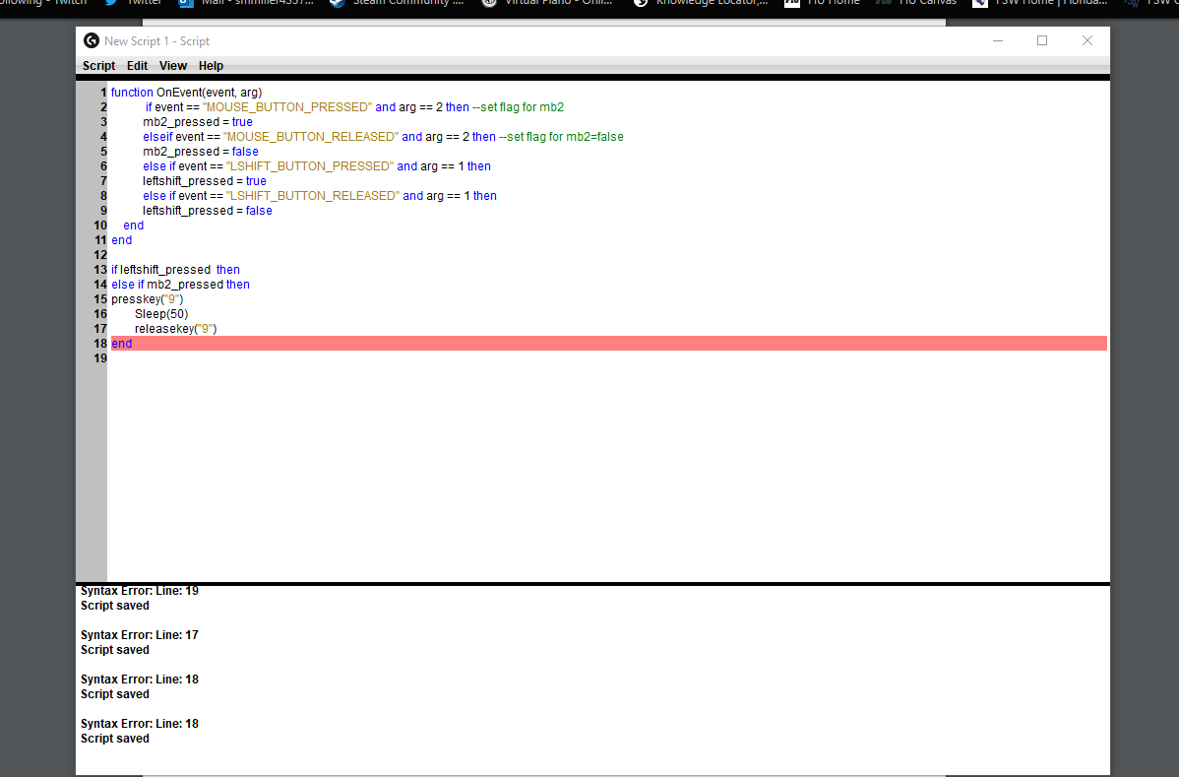The image size is (1179, 777).
Task: Minimize the New Script 1 window
Action: pos(998,40)
